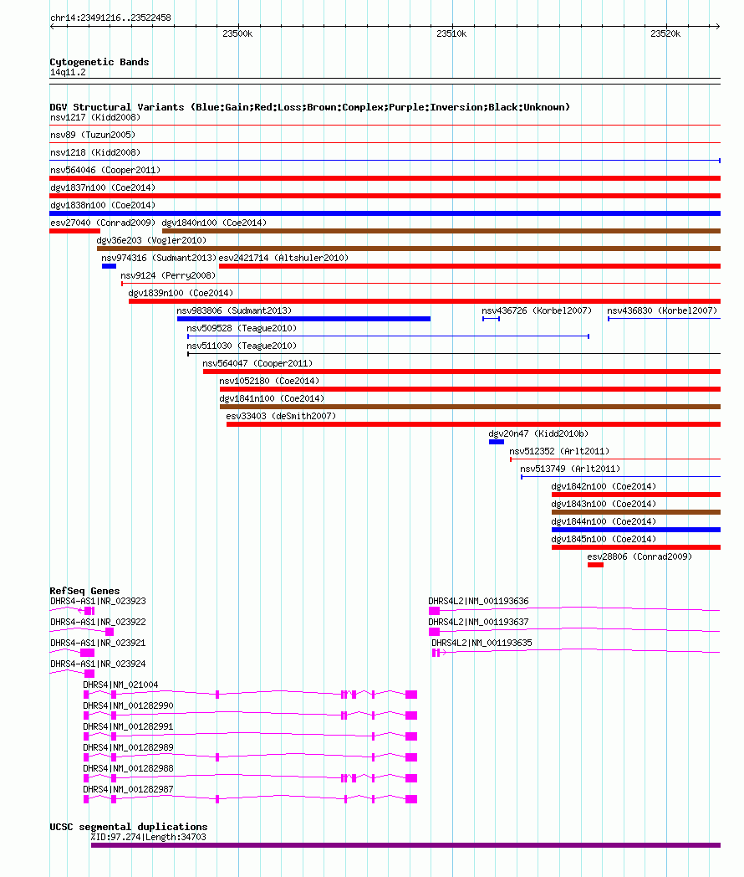Click DHRS4L2|NM_001193637 transcript label
Image resolution: width=744 pixels, height=877 pixels.
click(x=479, y=622)
